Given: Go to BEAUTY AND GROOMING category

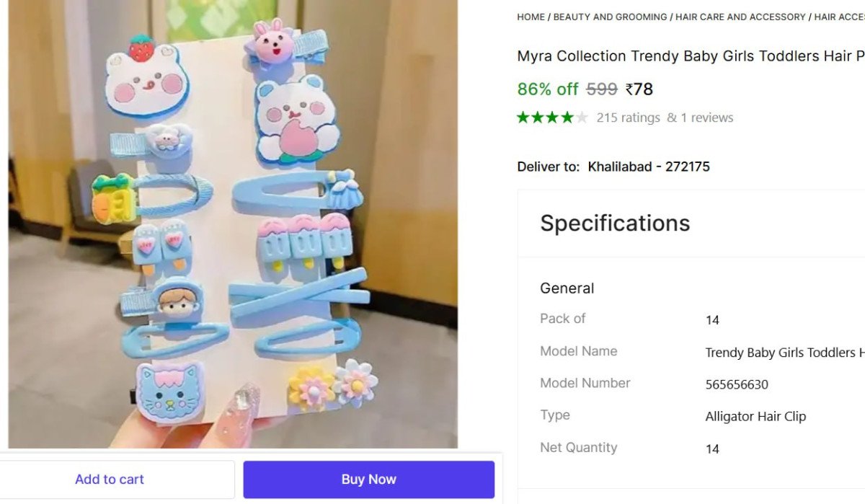Looking at the screenshot, I should point(610,17).
